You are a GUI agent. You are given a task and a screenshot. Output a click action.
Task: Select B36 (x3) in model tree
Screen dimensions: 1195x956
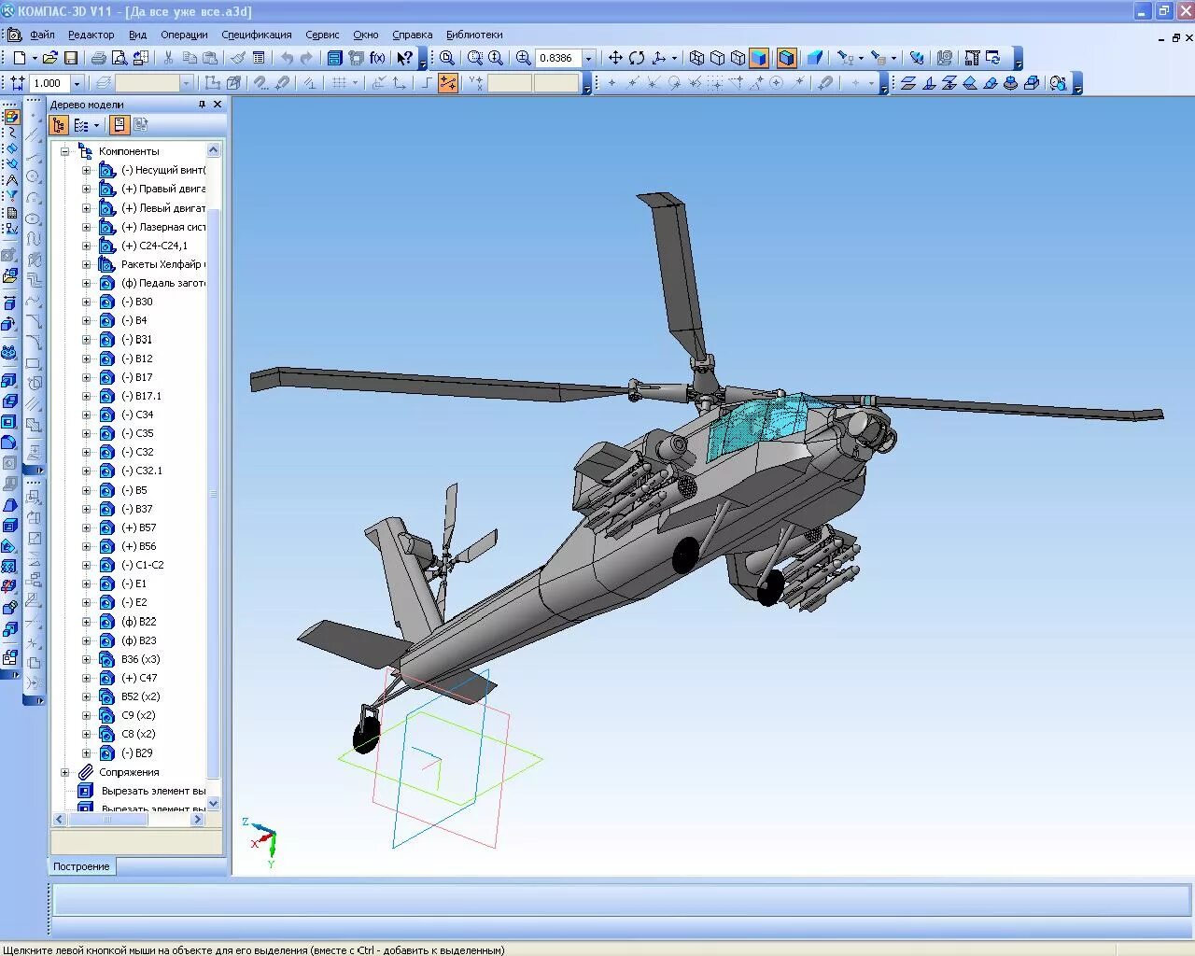pos(140,659)
